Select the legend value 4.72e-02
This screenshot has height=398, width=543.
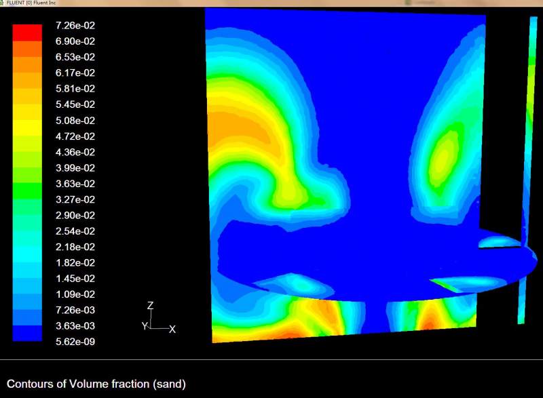(75, 136)
